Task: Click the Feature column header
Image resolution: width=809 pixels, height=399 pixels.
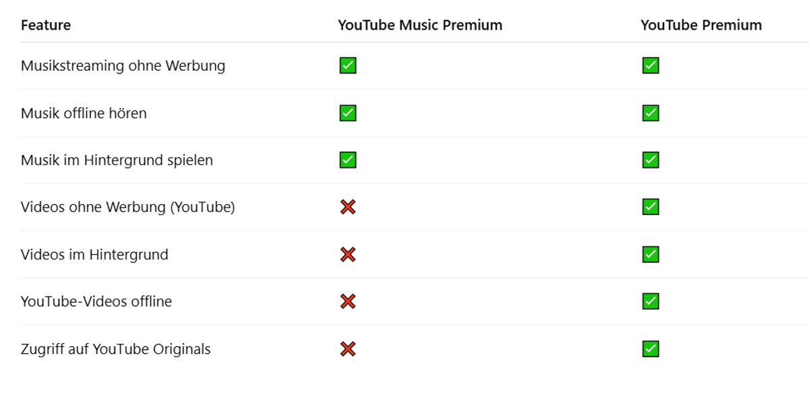Action: coord(46,26)
